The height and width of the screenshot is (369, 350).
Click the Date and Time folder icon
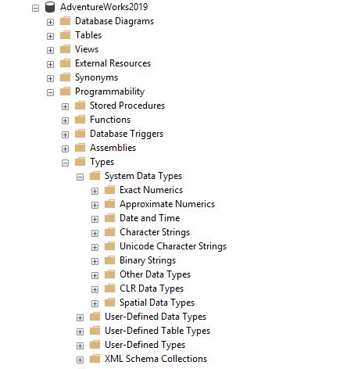pyautogui.click(x=109, y=217)
